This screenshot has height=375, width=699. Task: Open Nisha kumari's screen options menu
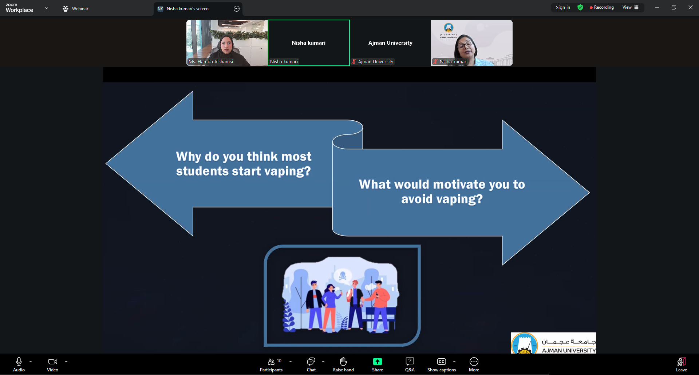pyautogui.click(x=237, y=9)
